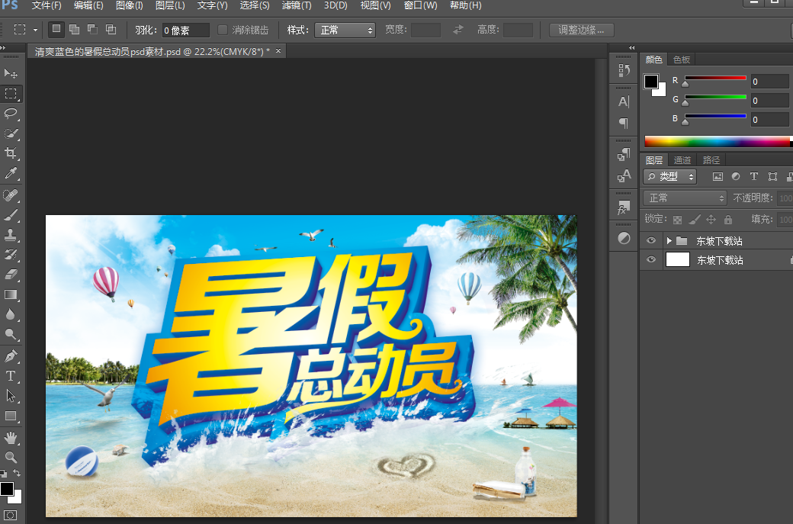Hide the 东坡下载站 group layer
This screenshot has width=793, height=524.
click(651, 241)
